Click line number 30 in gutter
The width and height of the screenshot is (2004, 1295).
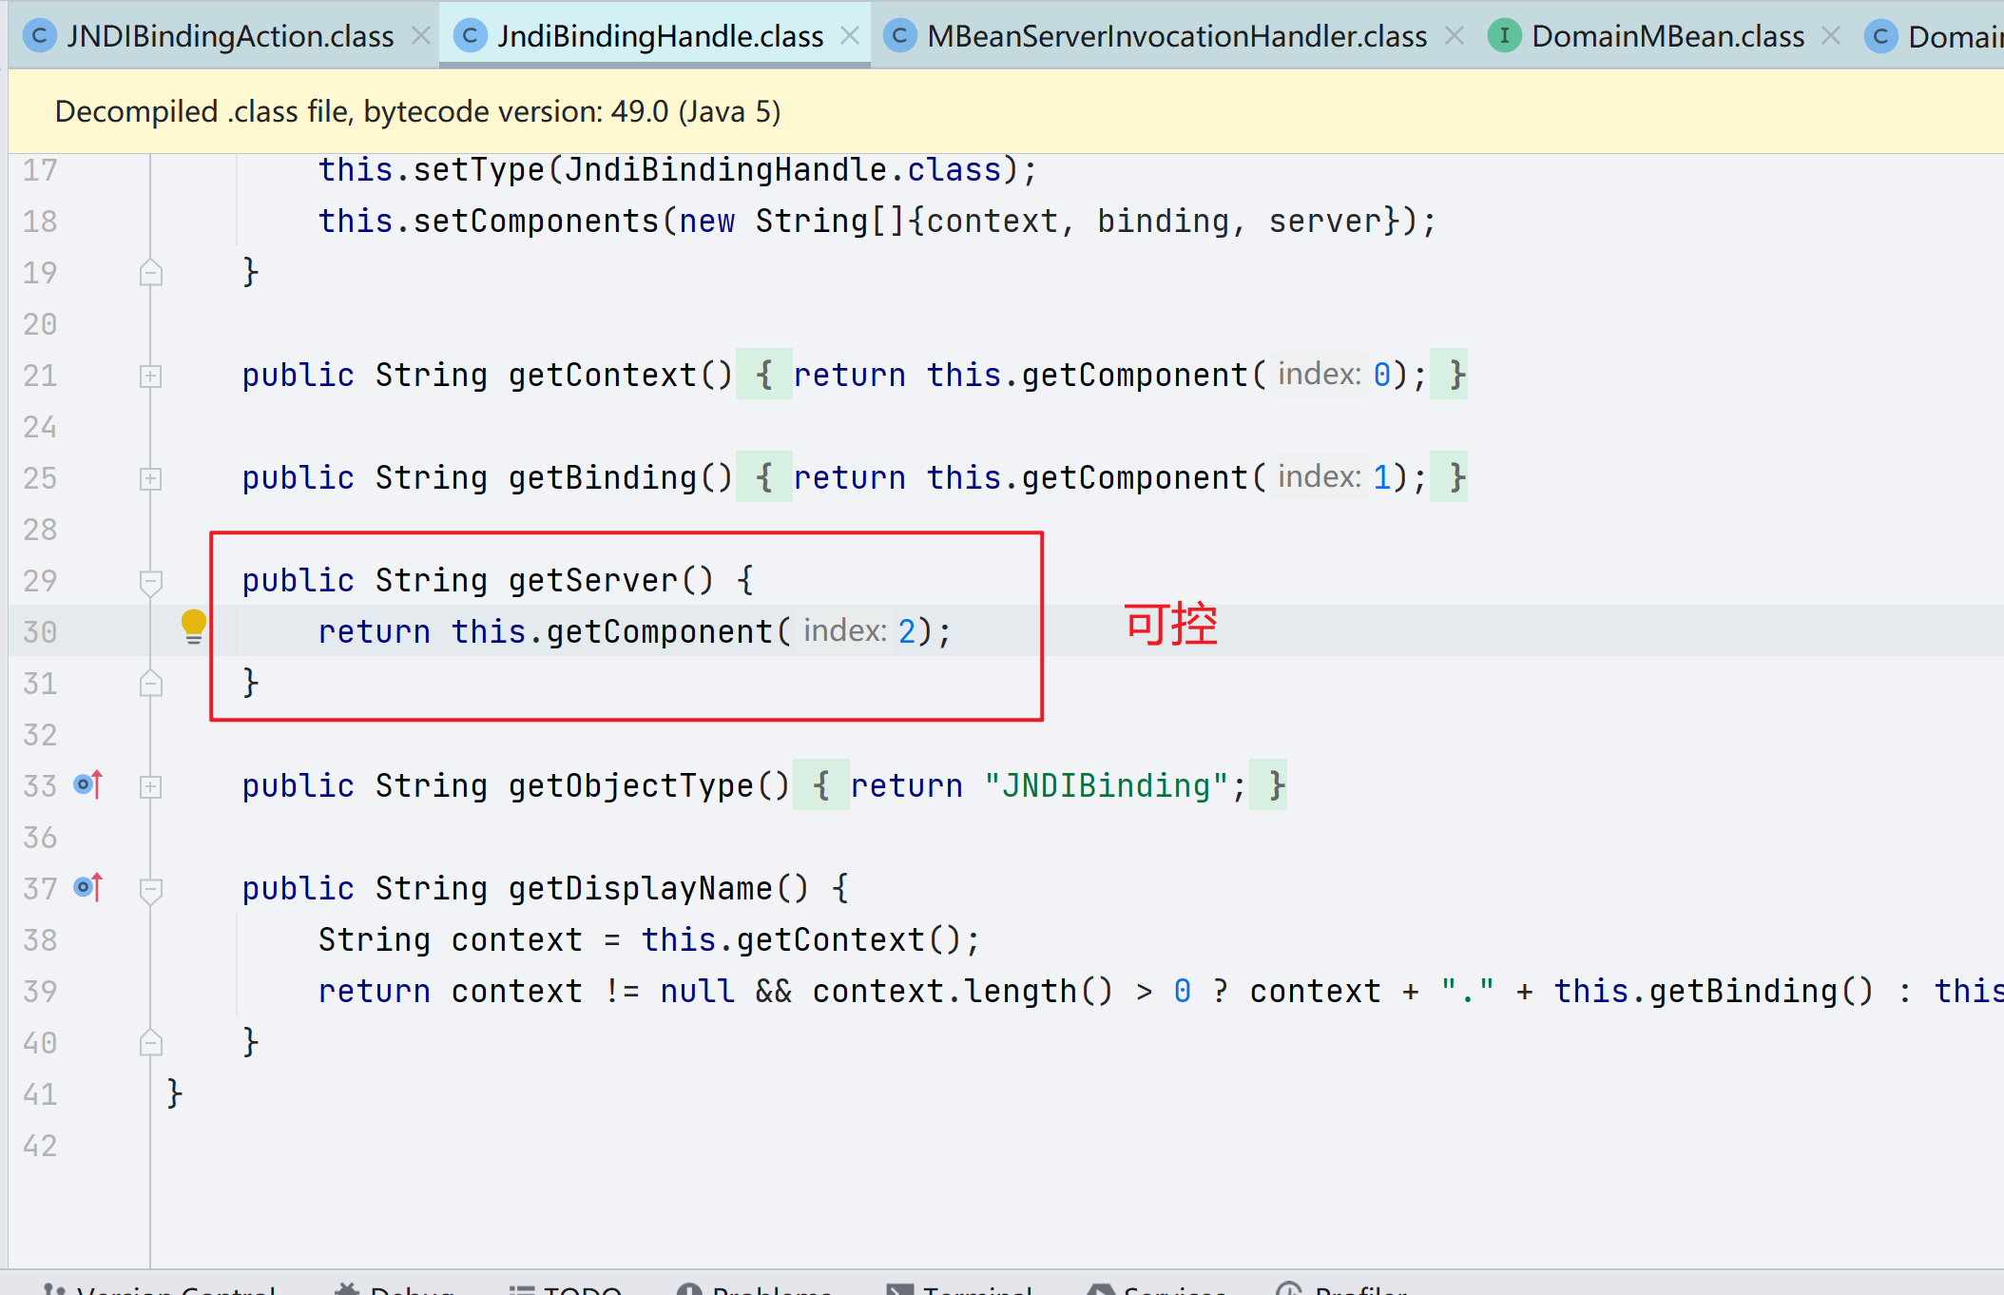coord(40,632)
